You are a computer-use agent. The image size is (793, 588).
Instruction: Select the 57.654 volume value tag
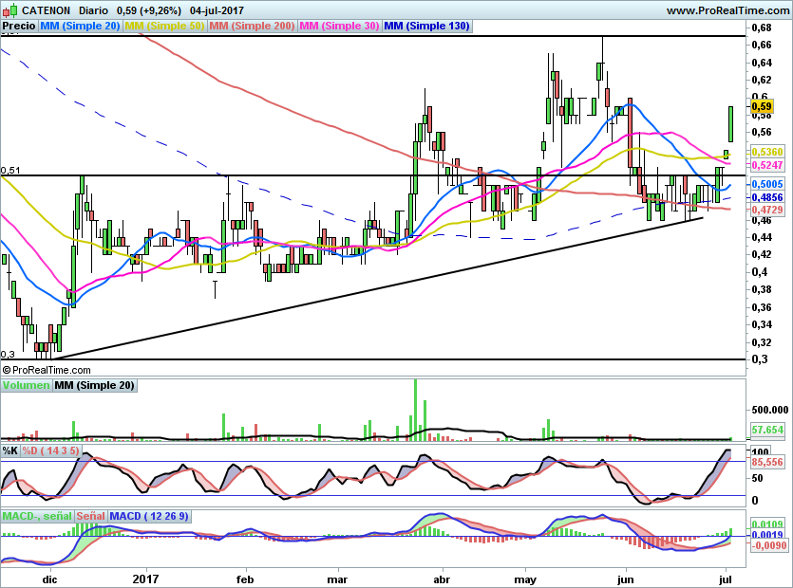(x=767, y=430)
